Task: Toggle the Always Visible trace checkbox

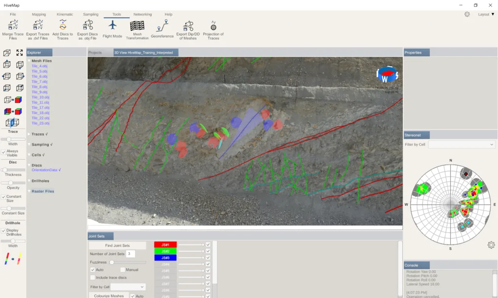Action: [3, 153]
